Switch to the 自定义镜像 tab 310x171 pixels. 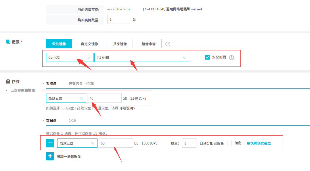[89, 44]
